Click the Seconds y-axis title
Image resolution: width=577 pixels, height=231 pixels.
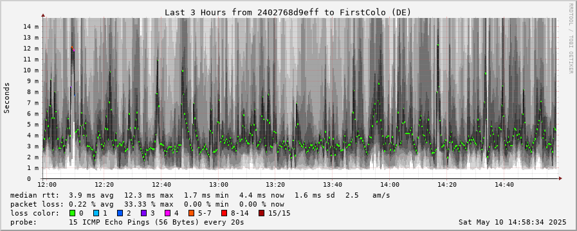pos(6,98)
